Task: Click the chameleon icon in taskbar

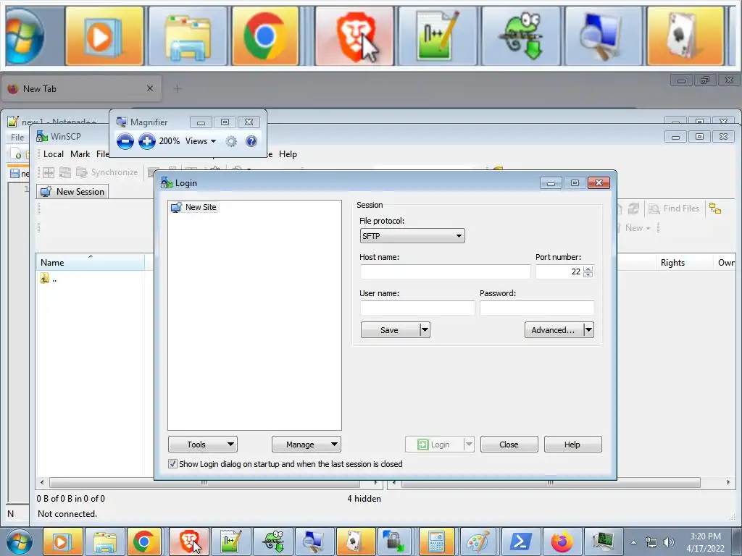Action: (x=272, y=542)
